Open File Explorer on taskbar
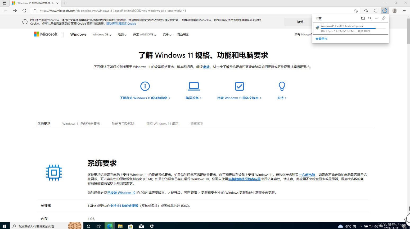410x229 pixels. pos(120,226)
